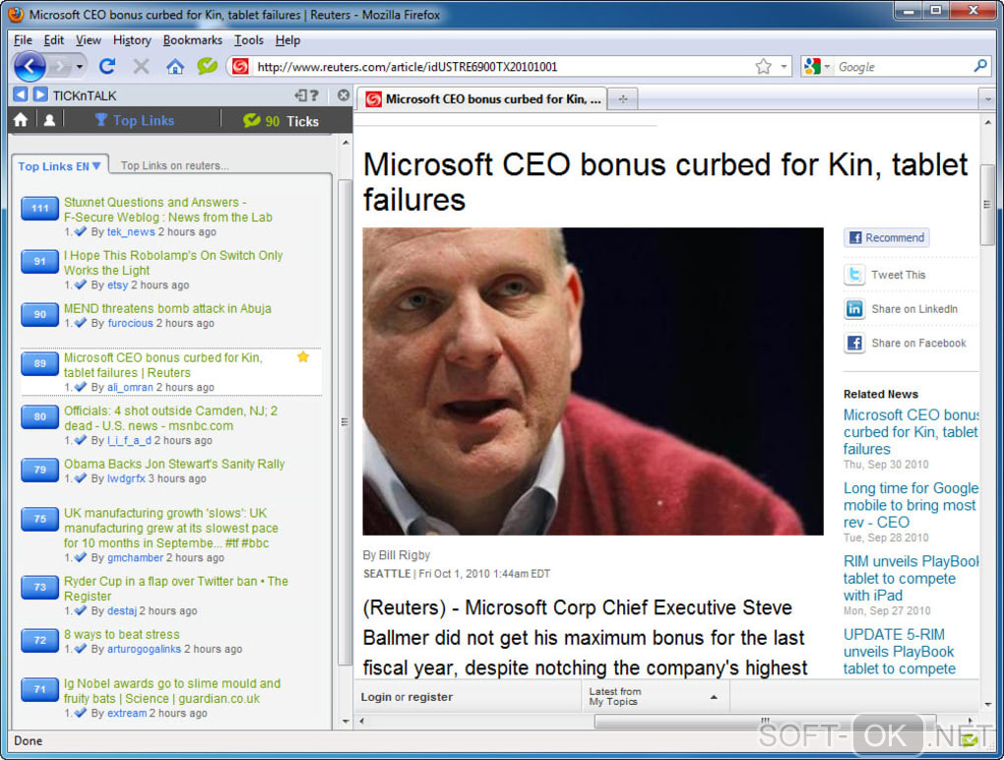Click the forward navigation arrow
The width and height of the screenshot is (1004, 760).
[59, 66]
